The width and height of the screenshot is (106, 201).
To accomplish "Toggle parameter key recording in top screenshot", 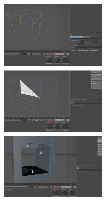I will (x=63, y=54).
